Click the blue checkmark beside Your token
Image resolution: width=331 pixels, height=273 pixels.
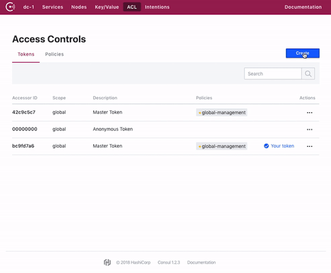pyautogui.click(x=266, y=146)
